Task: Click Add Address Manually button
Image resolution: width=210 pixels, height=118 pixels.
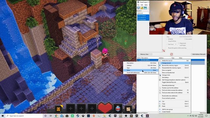Action: (x=199, y=54)
